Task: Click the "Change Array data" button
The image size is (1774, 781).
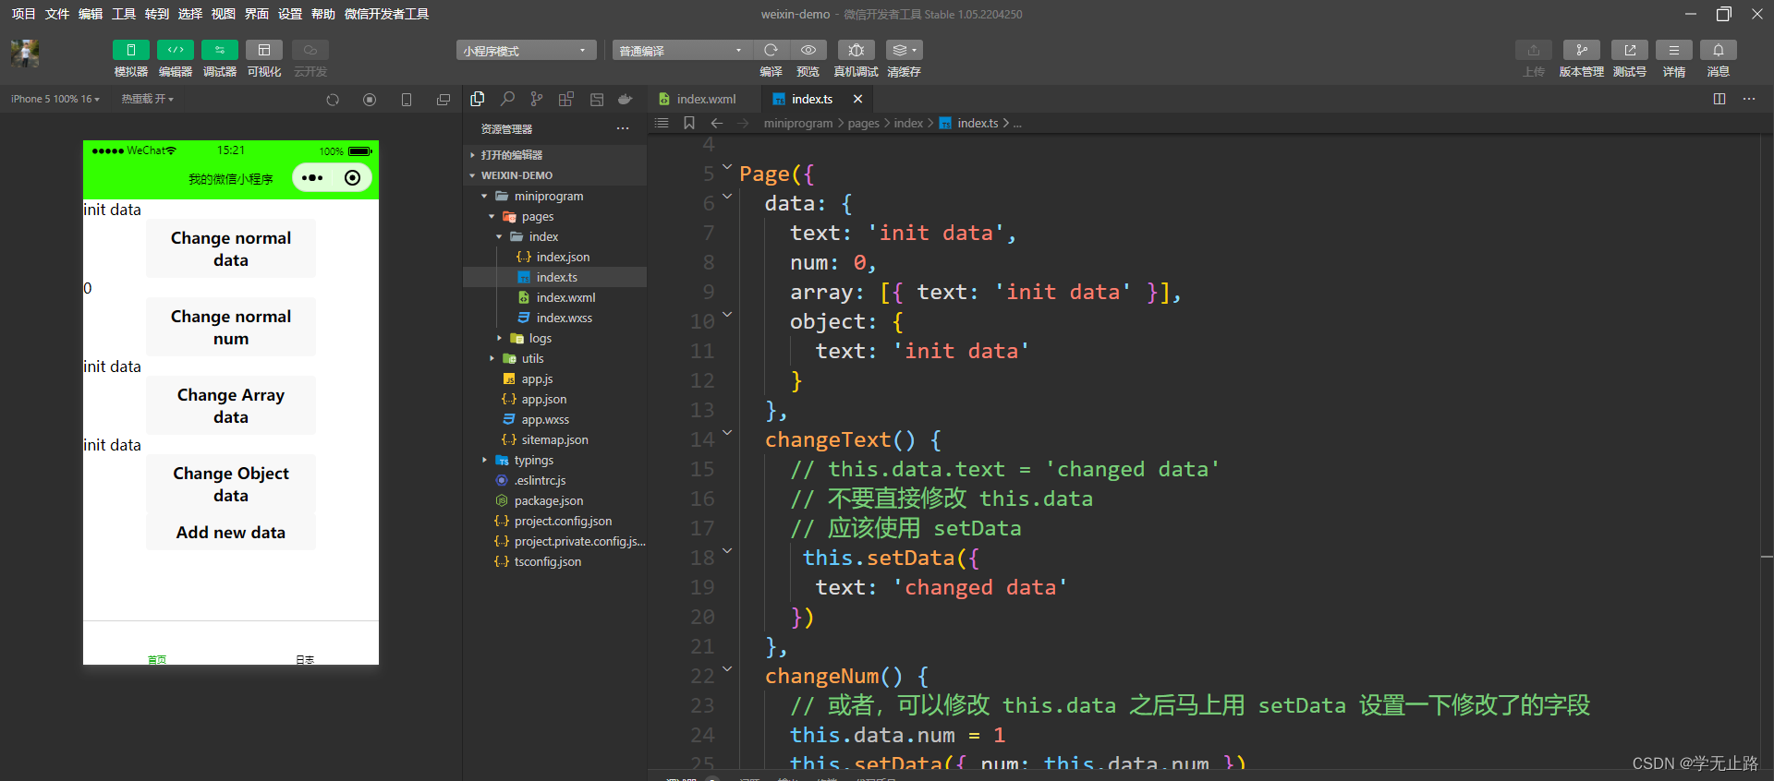Action: pyautogui.click(x=231, y=406)
